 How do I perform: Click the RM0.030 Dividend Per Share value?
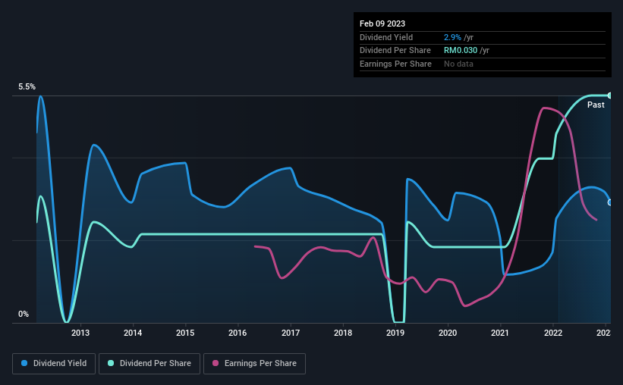pyautogui.click(x=461, y=51)
